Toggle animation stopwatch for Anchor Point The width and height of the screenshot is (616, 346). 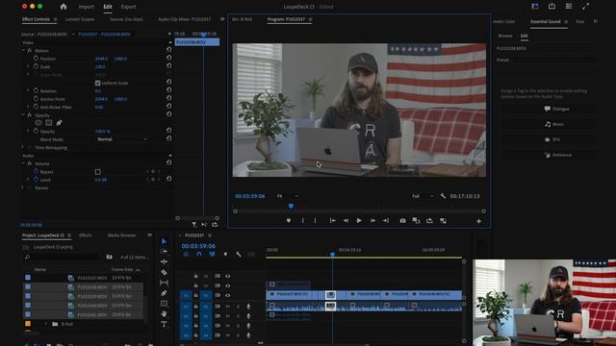[36, 98]
